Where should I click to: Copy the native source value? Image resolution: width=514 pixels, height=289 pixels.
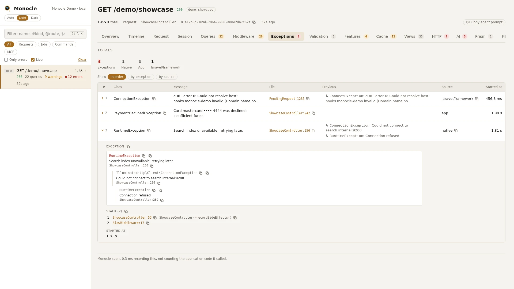[456, 131]
